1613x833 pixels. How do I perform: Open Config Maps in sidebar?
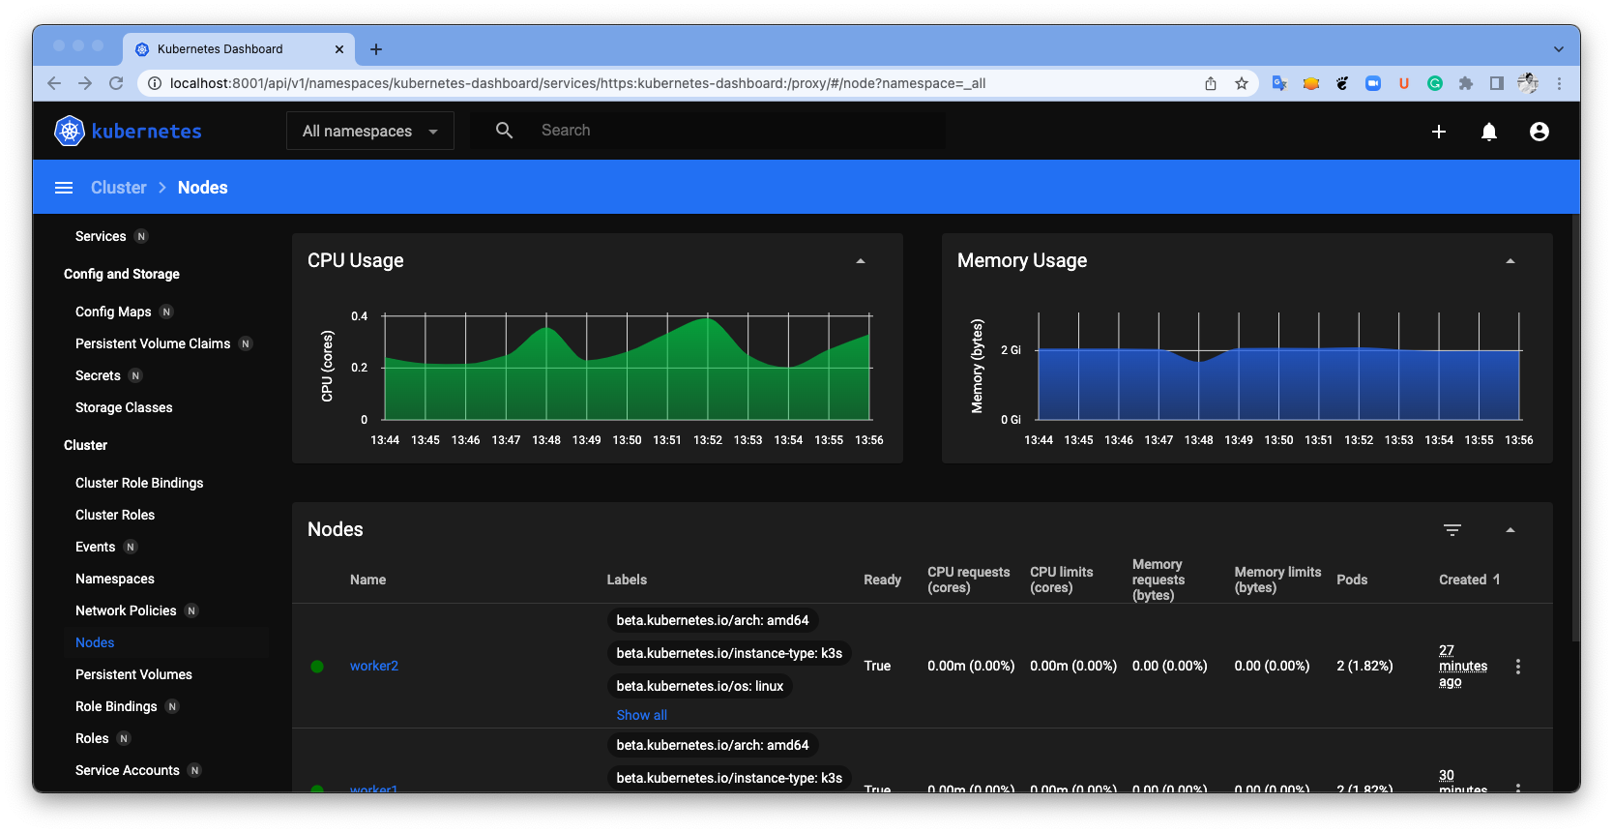pos(113,312)
